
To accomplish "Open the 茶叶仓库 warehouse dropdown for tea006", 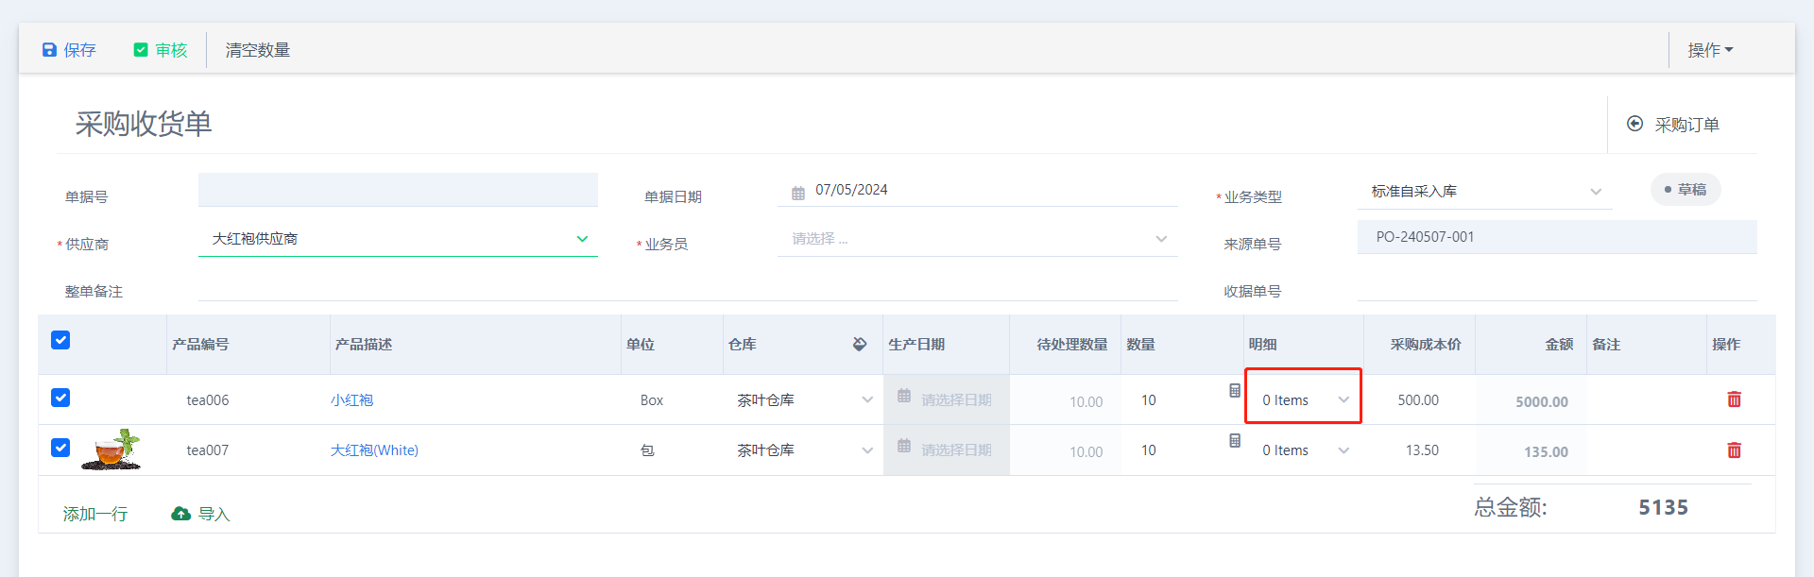I will [804, 400].
